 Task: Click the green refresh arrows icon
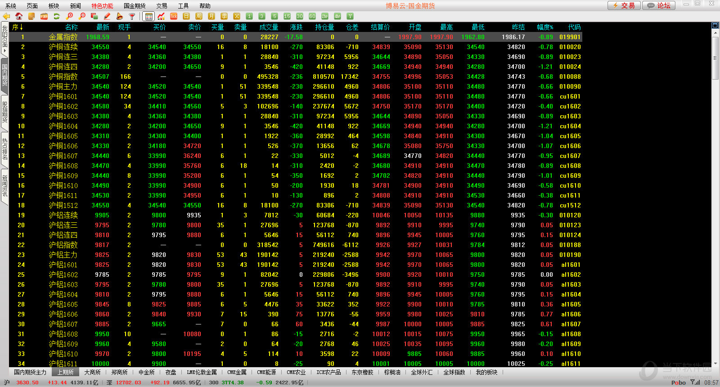57,16
